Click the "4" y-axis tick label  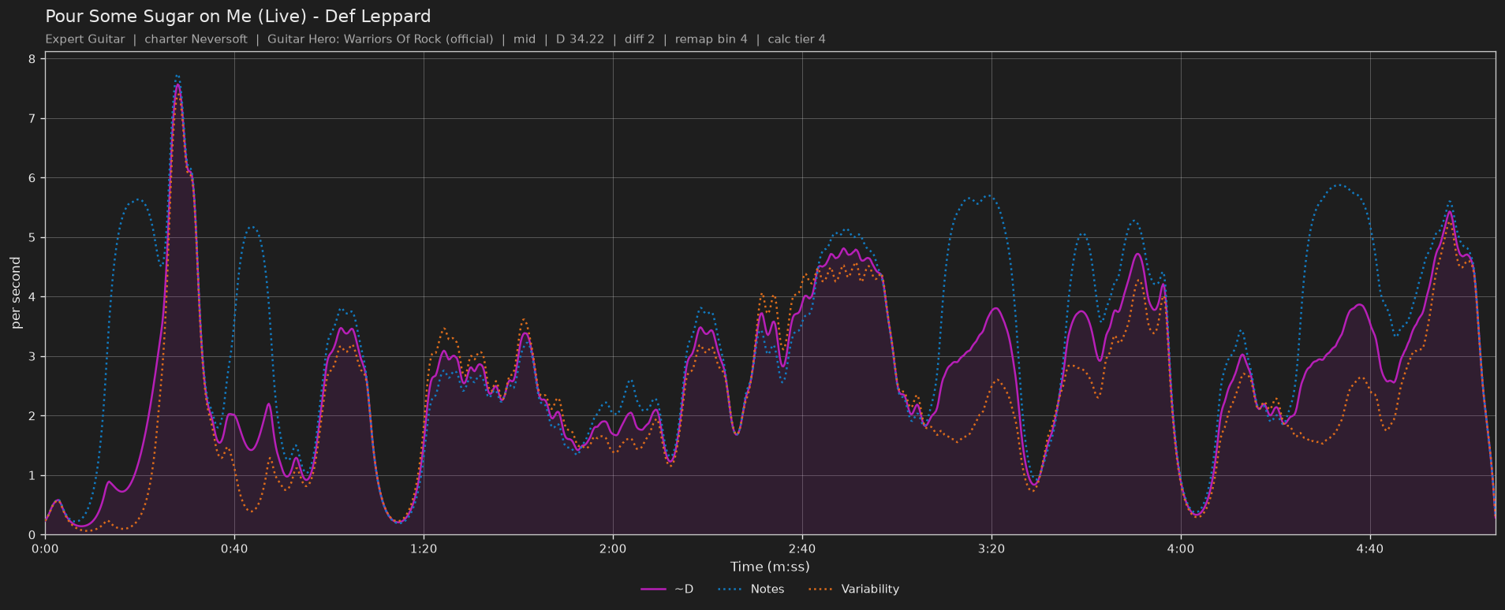[x=32, y=297]
